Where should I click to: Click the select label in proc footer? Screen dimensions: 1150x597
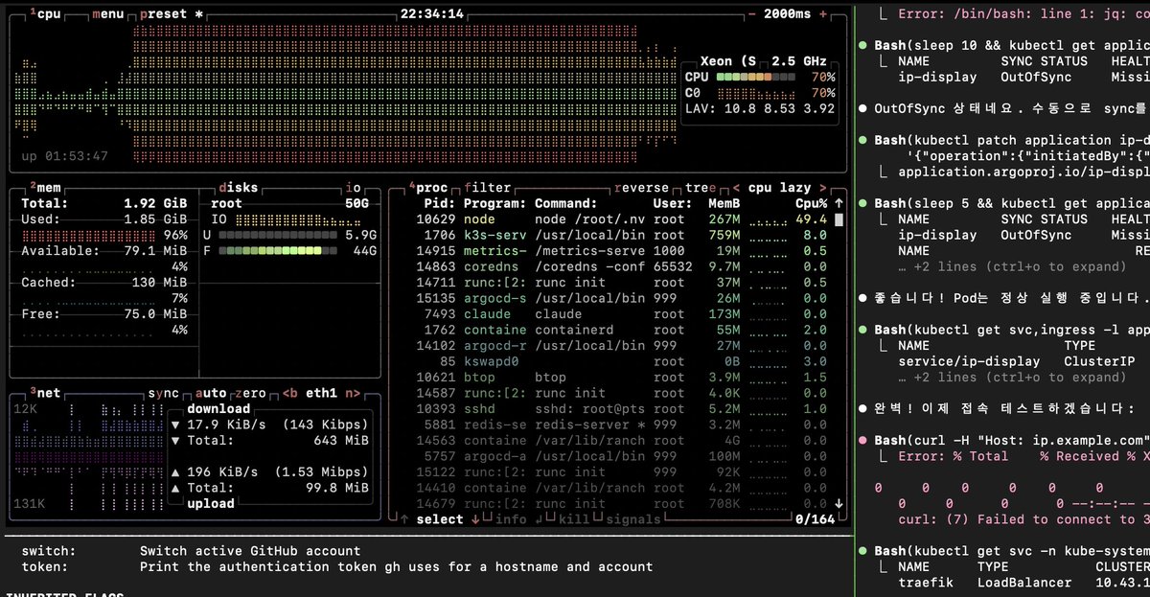440,519
